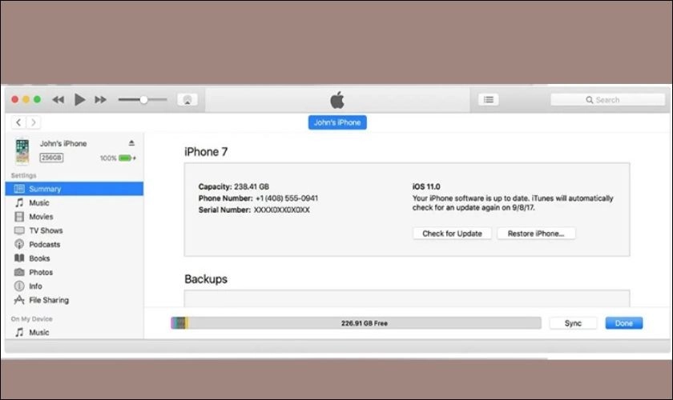
Task: Open the list view button in toolbar
Action: (489, 99)
